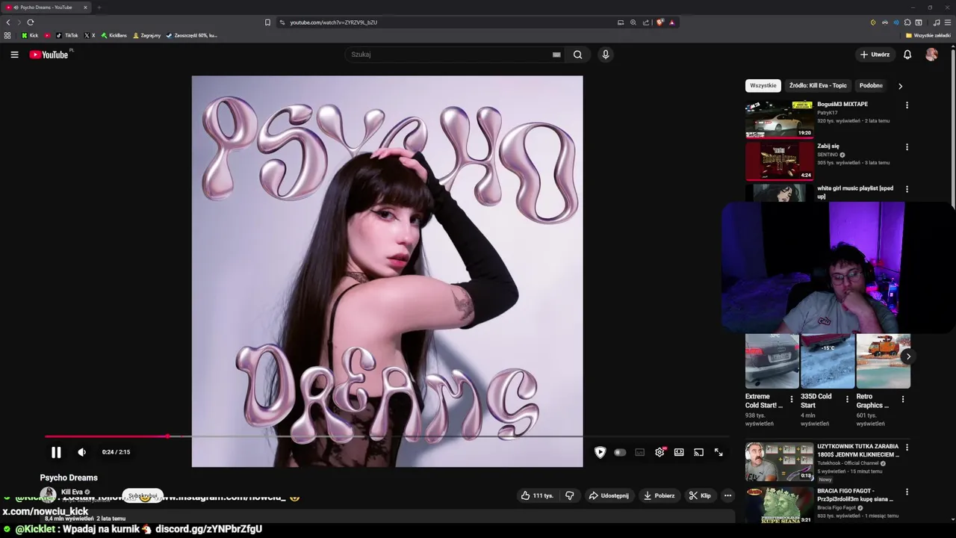This screenshot has width=956, height=538.
Task: Click the Pobierz download button
Action: click(659, 495)
